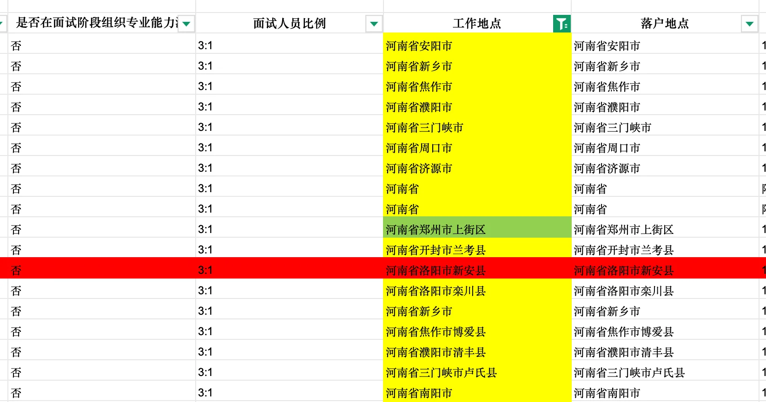Select the 面试人员比例 header cell

289,23
